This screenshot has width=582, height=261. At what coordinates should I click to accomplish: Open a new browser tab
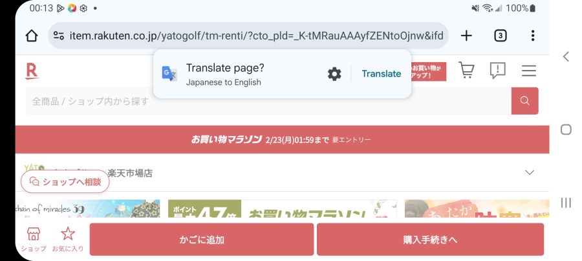click(x=466, y=36)
